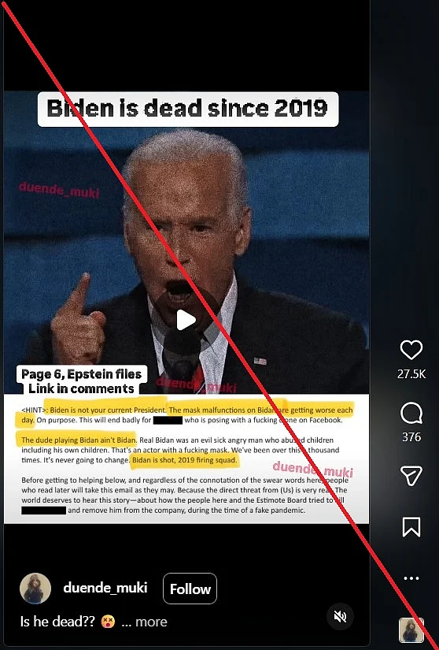Tap the 'Biden is dead since 2019' title overlay
This screenshot has height=650, width=439.
point(188,109)
